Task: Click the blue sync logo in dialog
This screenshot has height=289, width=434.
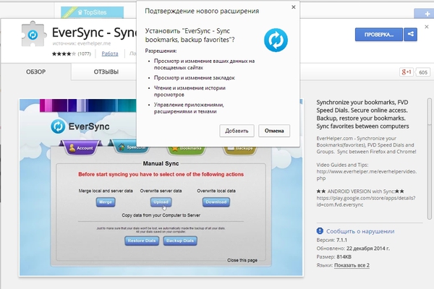Action: (x=276, y=40)
